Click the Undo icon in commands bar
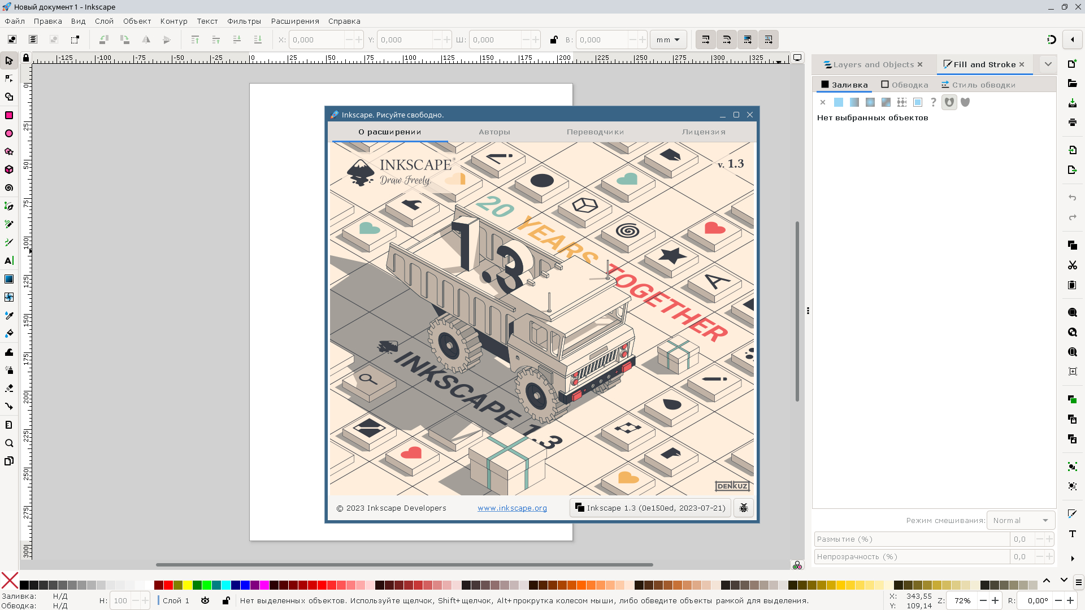Screen dimensions: 1085x610 pyautogui.click(x=1072, y=198)
